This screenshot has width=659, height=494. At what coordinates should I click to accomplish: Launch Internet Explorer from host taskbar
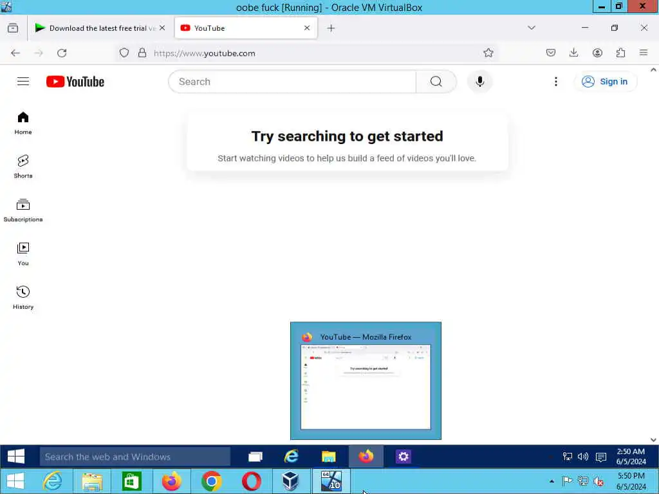pyautogui.click(x=53, y=481)
